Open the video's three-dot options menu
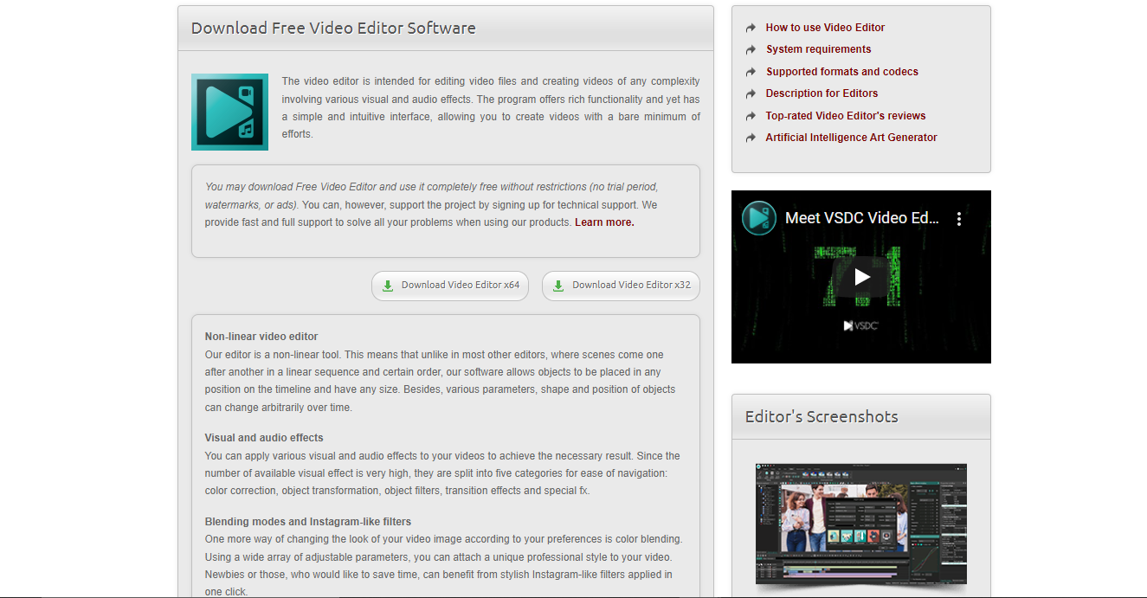The image size is (1147, 598). tap(959, 219)
